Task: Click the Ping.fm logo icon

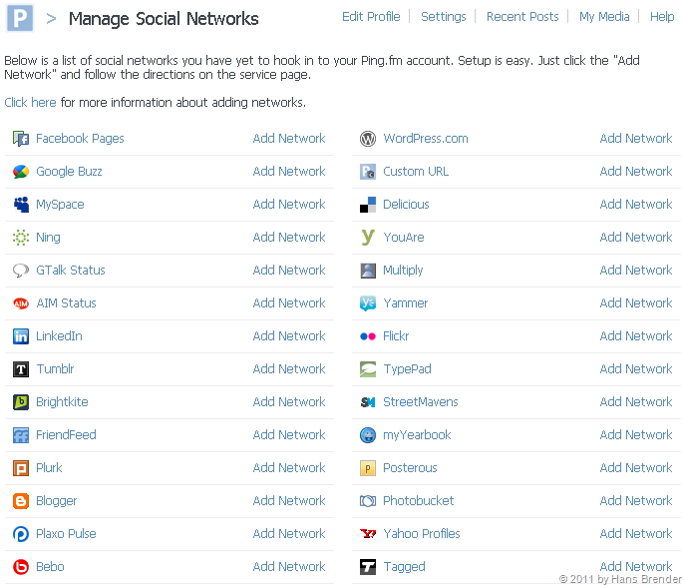Action: pos(20,18)
